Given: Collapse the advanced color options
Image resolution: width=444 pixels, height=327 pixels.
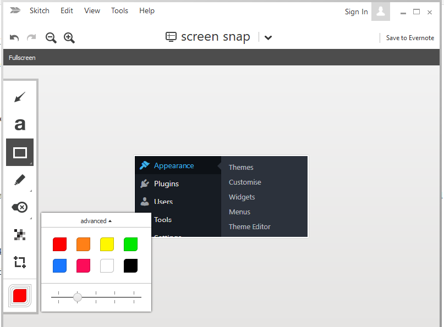Looking at the screenshot, I should pyautogui.click(x=96, y=221).
